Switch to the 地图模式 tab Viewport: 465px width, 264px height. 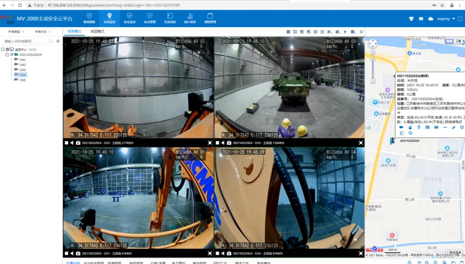click(97, 31)
